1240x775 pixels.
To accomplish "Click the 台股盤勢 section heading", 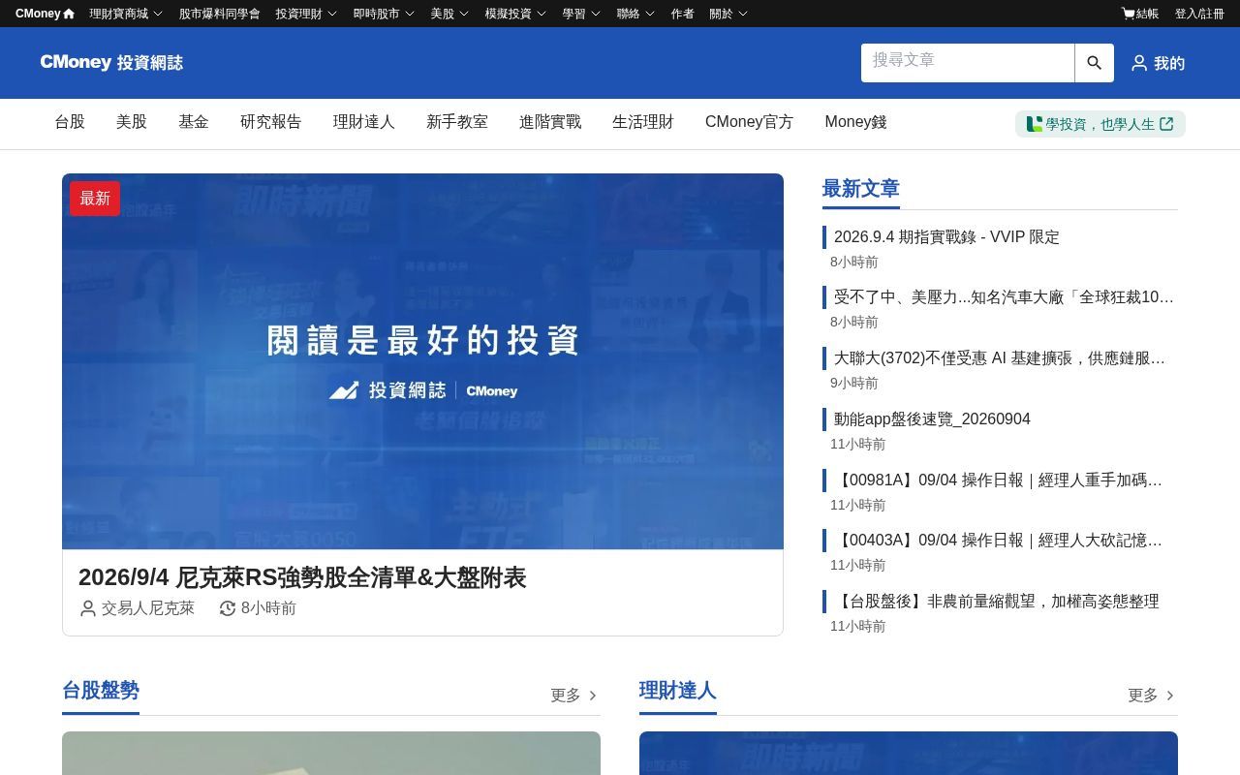I will click(x=101, y=691).
